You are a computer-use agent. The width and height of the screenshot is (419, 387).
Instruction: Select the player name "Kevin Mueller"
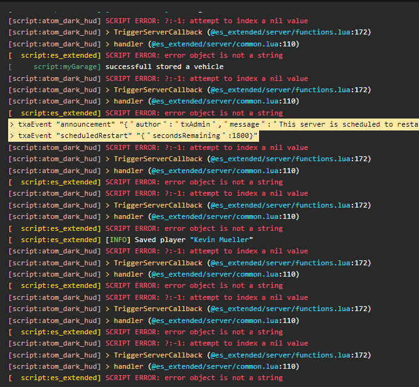221,240
